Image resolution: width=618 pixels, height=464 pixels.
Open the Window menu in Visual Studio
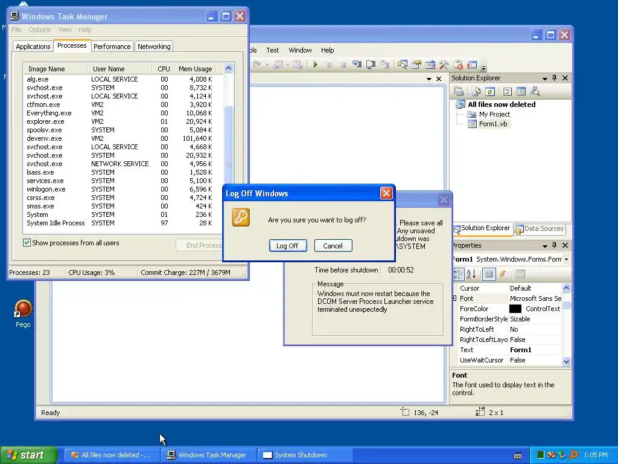[x=300, y=50]
